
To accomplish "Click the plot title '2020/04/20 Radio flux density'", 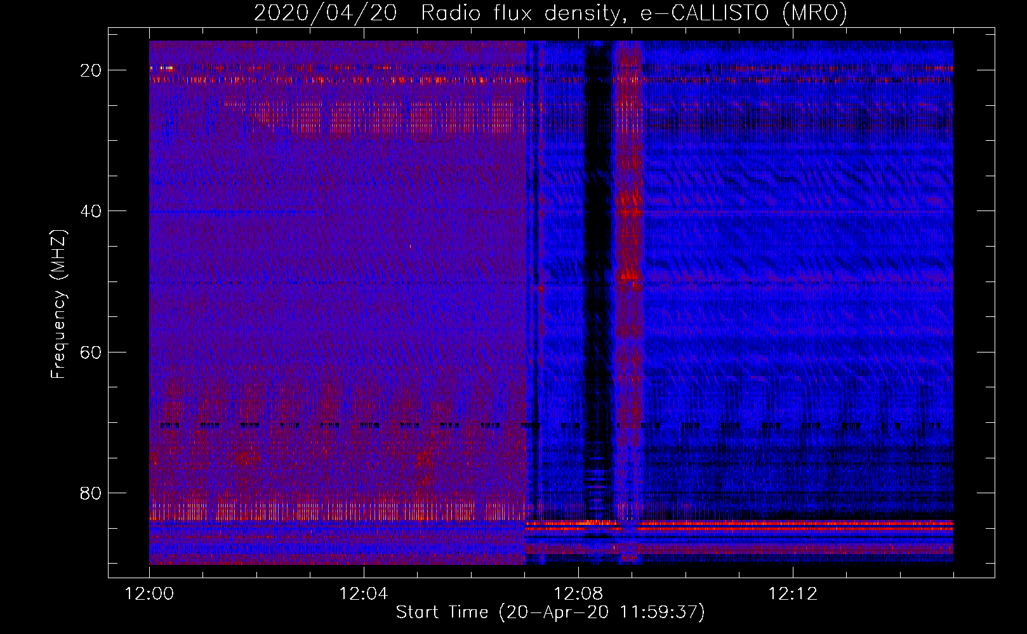I will [x=550, y=13].
